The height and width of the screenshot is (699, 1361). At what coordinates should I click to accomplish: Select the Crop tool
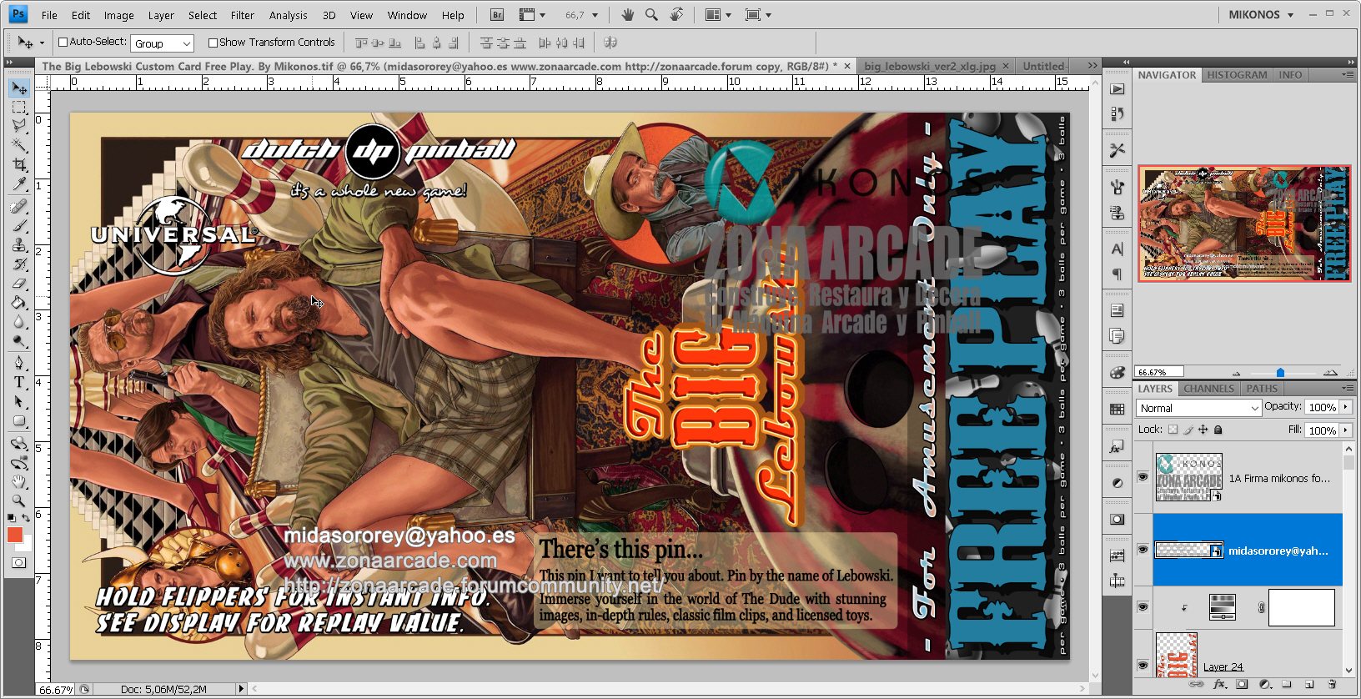(x=18, y=165)
